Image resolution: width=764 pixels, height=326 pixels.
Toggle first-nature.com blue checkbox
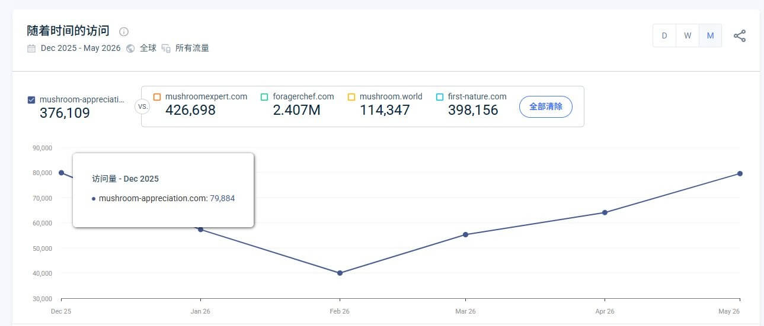point(440,96)
